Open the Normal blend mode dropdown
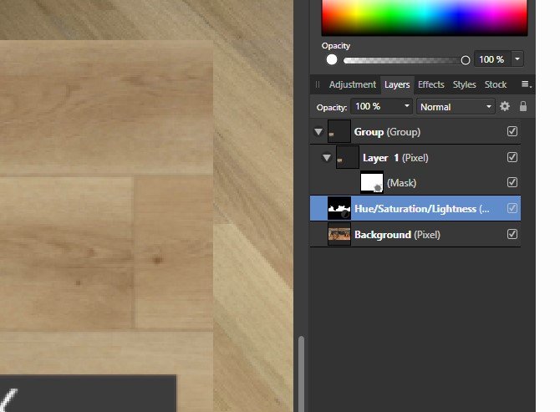This screenshot has width=560, height=412. click(456, 107)
